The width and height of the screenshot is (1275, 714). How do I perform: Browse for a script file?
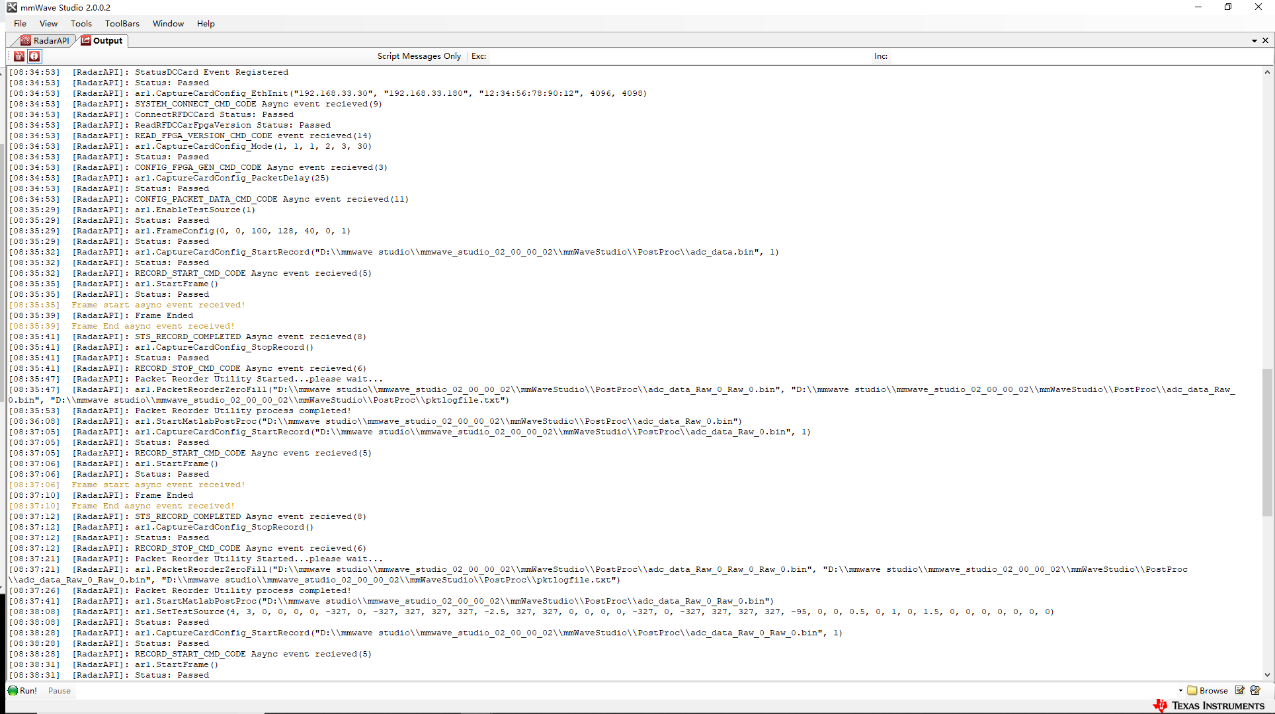(x=1208, y=690)
